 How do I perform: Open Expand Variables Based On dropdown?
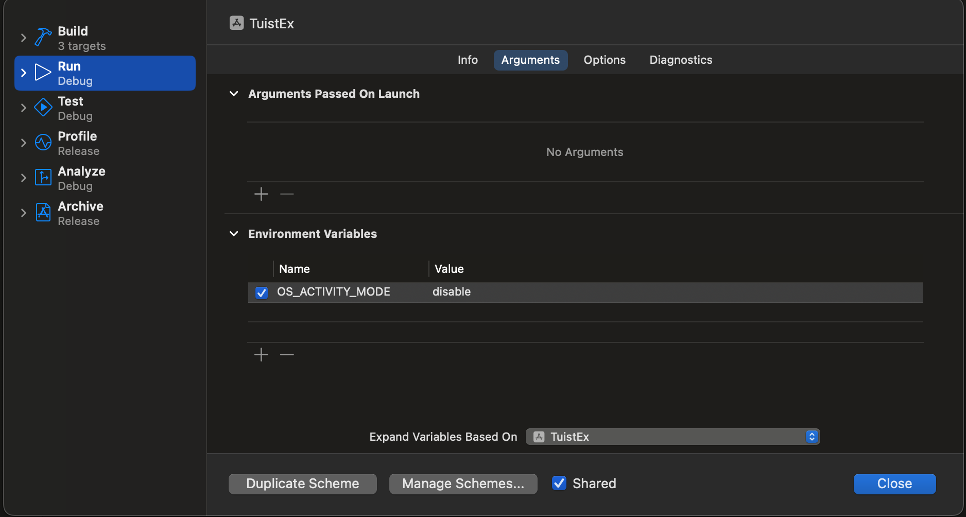672,437
